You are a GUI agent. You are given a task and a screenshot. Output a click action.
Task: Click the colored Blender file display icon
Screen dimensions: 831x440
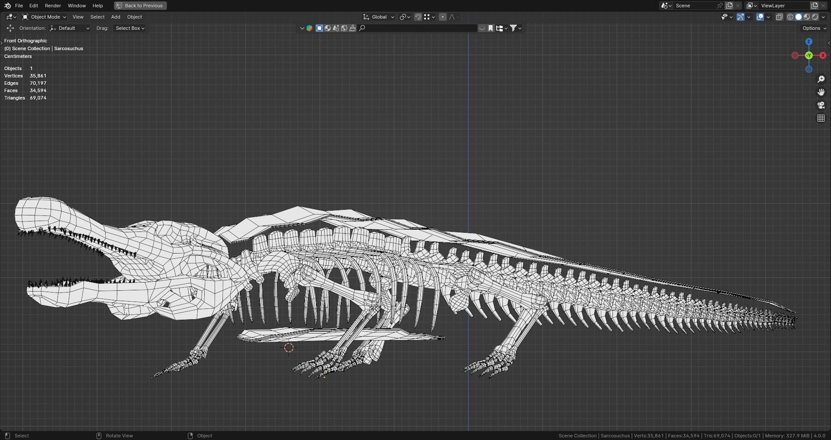[x=309, y=28]
